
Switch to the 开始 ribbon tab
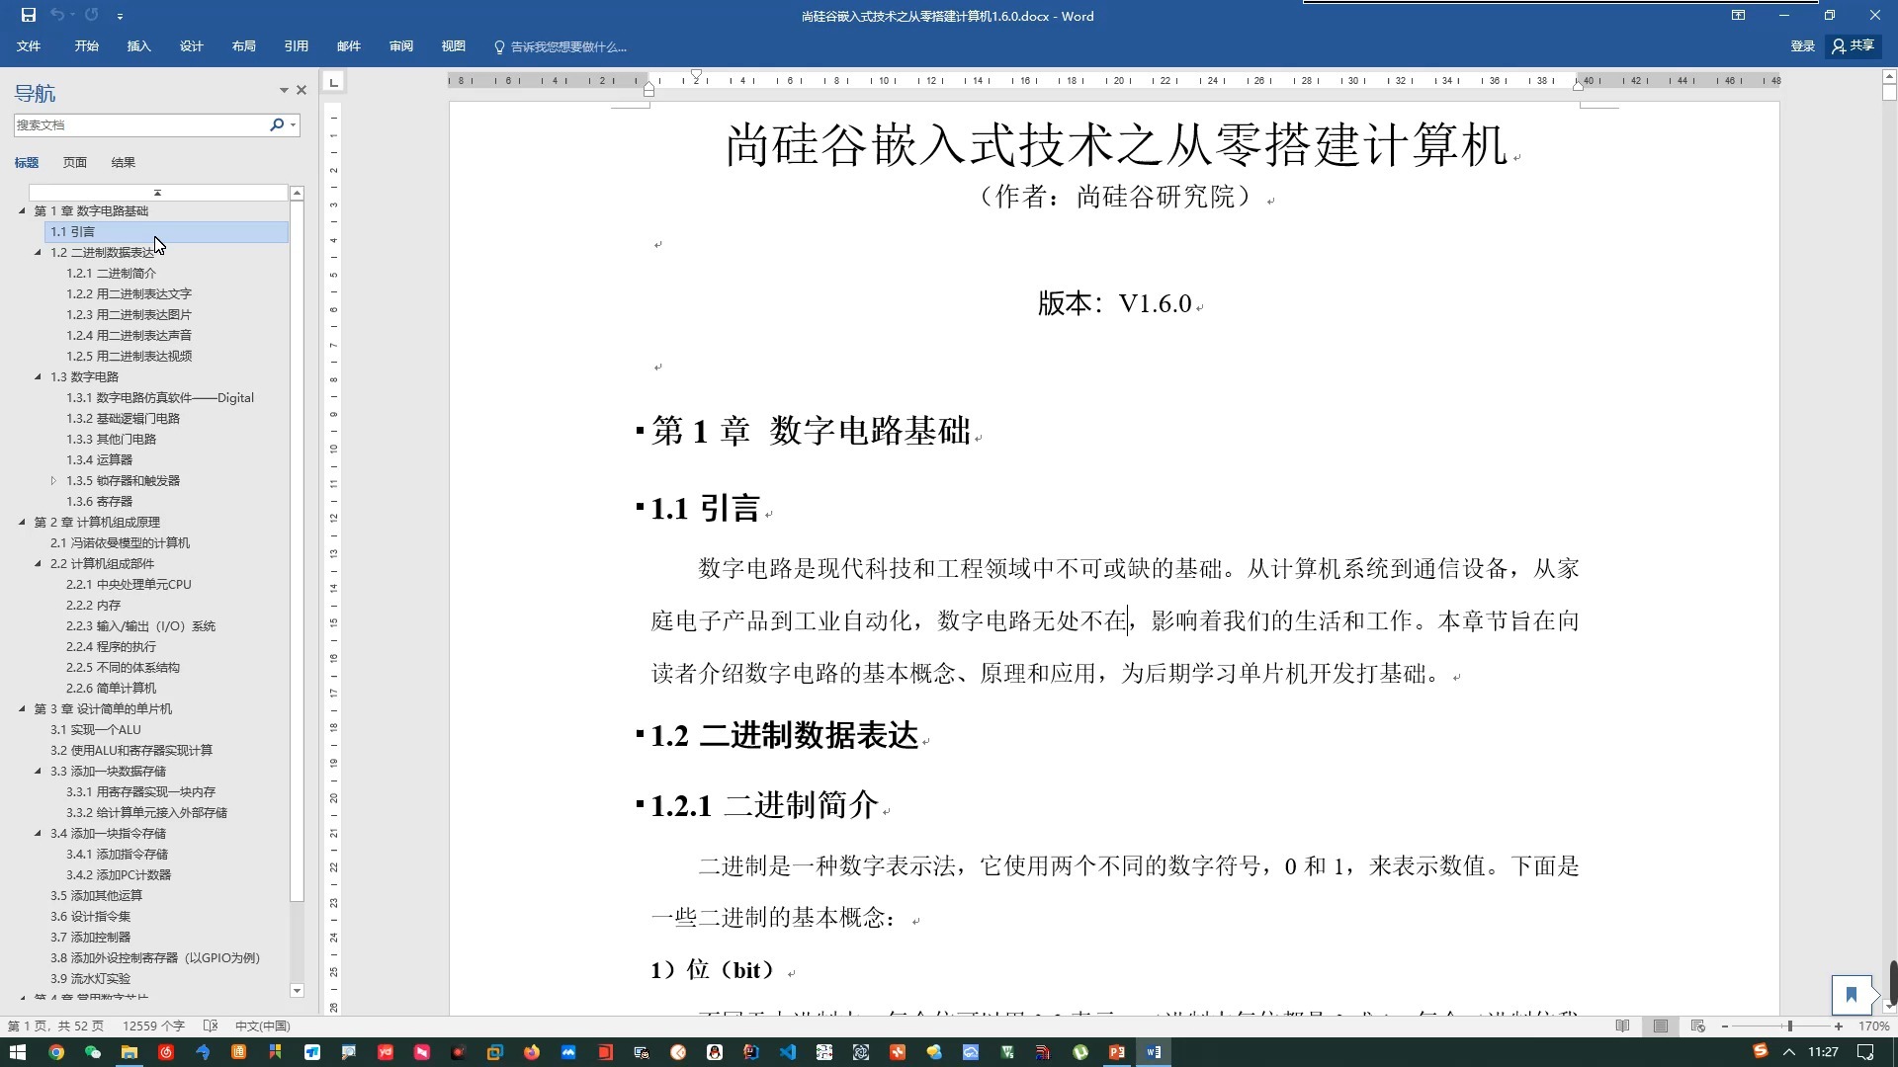pyautogui.click(x=87, y=46)
